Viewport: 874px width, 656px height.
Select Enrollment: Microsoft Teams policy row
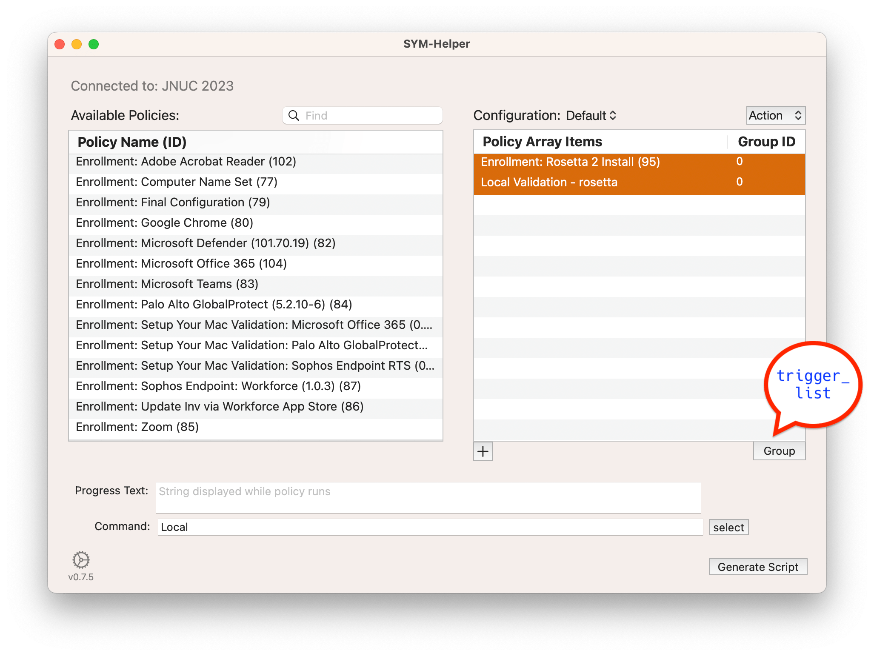pyautogui.click(x=167, y=284)
